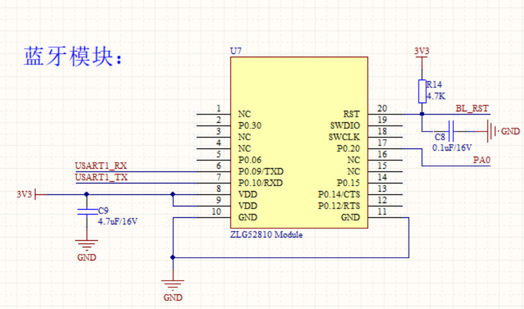Select the C8 capacitor symbol
Screen dimensions: 524x309
coord(451,132)
